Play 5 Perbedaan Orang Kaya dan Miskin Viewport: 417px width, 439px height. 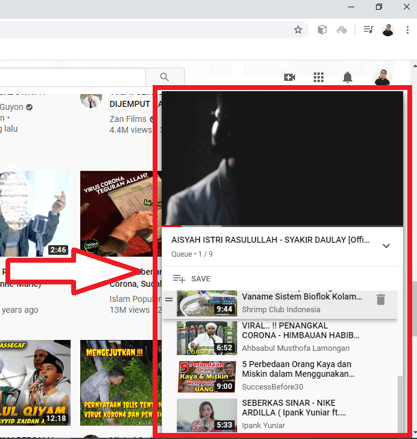point(298,369)
